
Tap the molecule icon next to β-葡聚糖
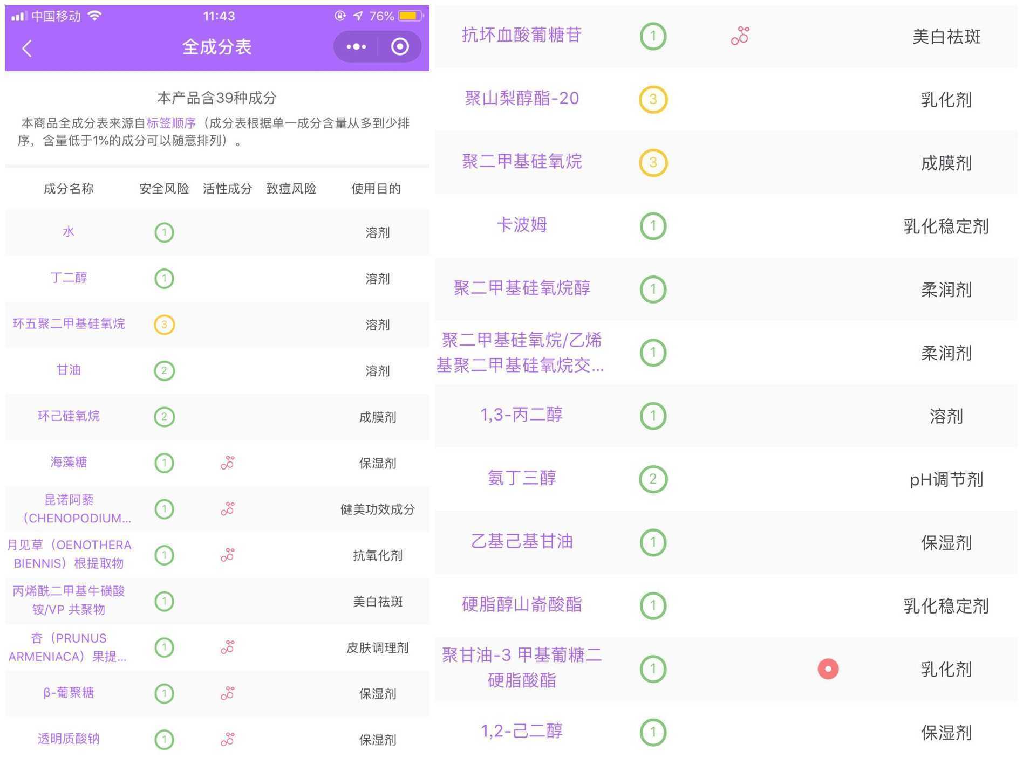tap(227, 693)
